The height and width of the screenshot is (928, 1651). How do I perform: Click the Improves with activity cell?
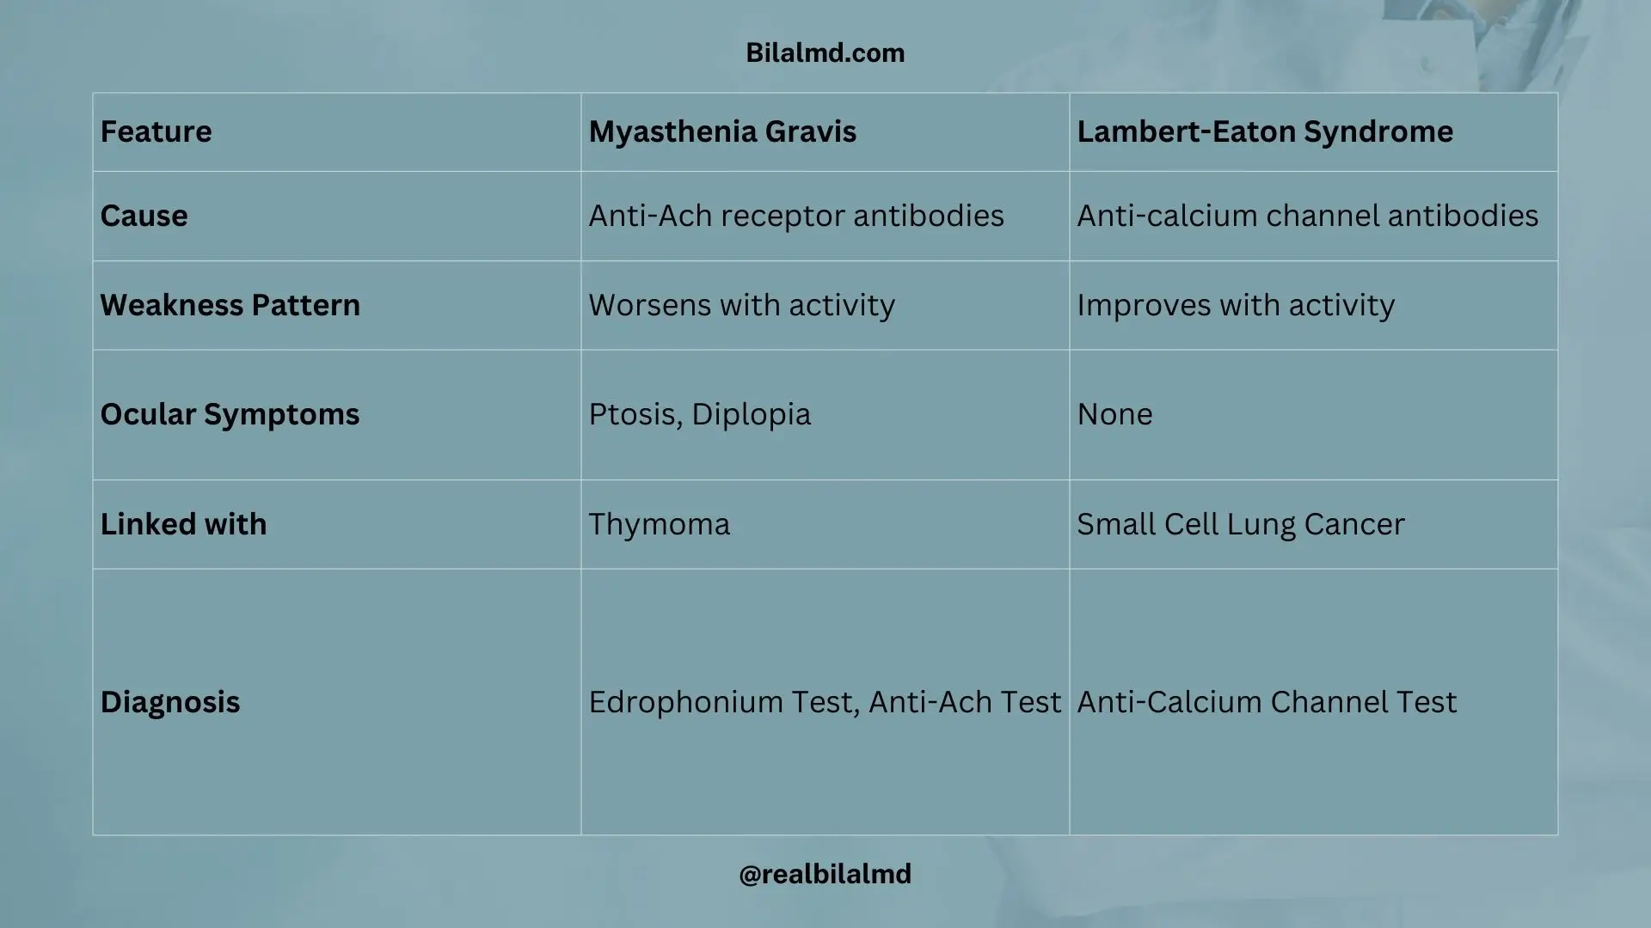tap(1236, 305)
